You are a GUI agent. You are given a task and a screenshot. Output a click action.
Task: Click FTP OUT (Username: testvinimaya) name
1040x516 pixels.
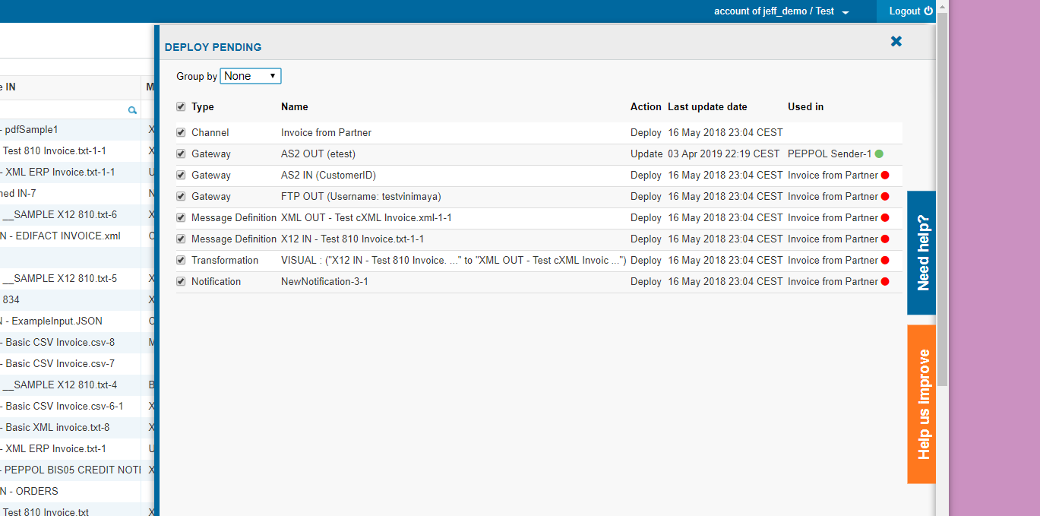click(x=361, y=196)
